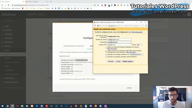The height and width of the screenshot is (108, 192).
Task: Open Opera from the taskbar
Action: [17, 106]
